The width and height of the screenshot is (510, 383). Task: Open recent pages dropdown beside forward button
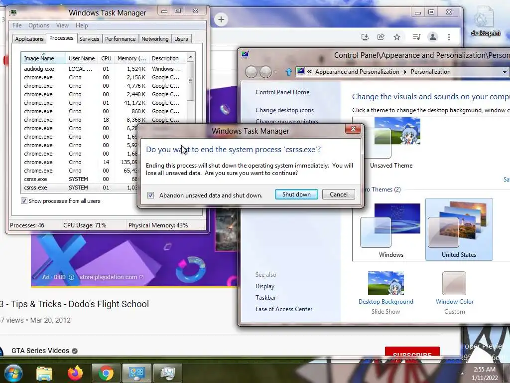pyautogui.click(x=275, y=72)
